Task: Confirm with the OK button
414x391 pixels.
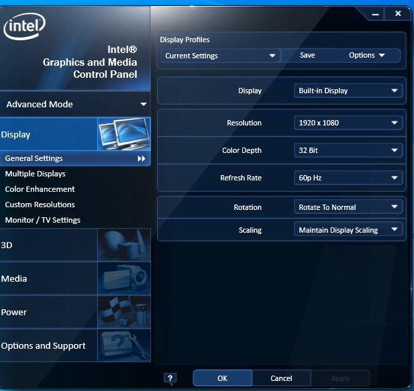Action: click(x=222, y=378)
